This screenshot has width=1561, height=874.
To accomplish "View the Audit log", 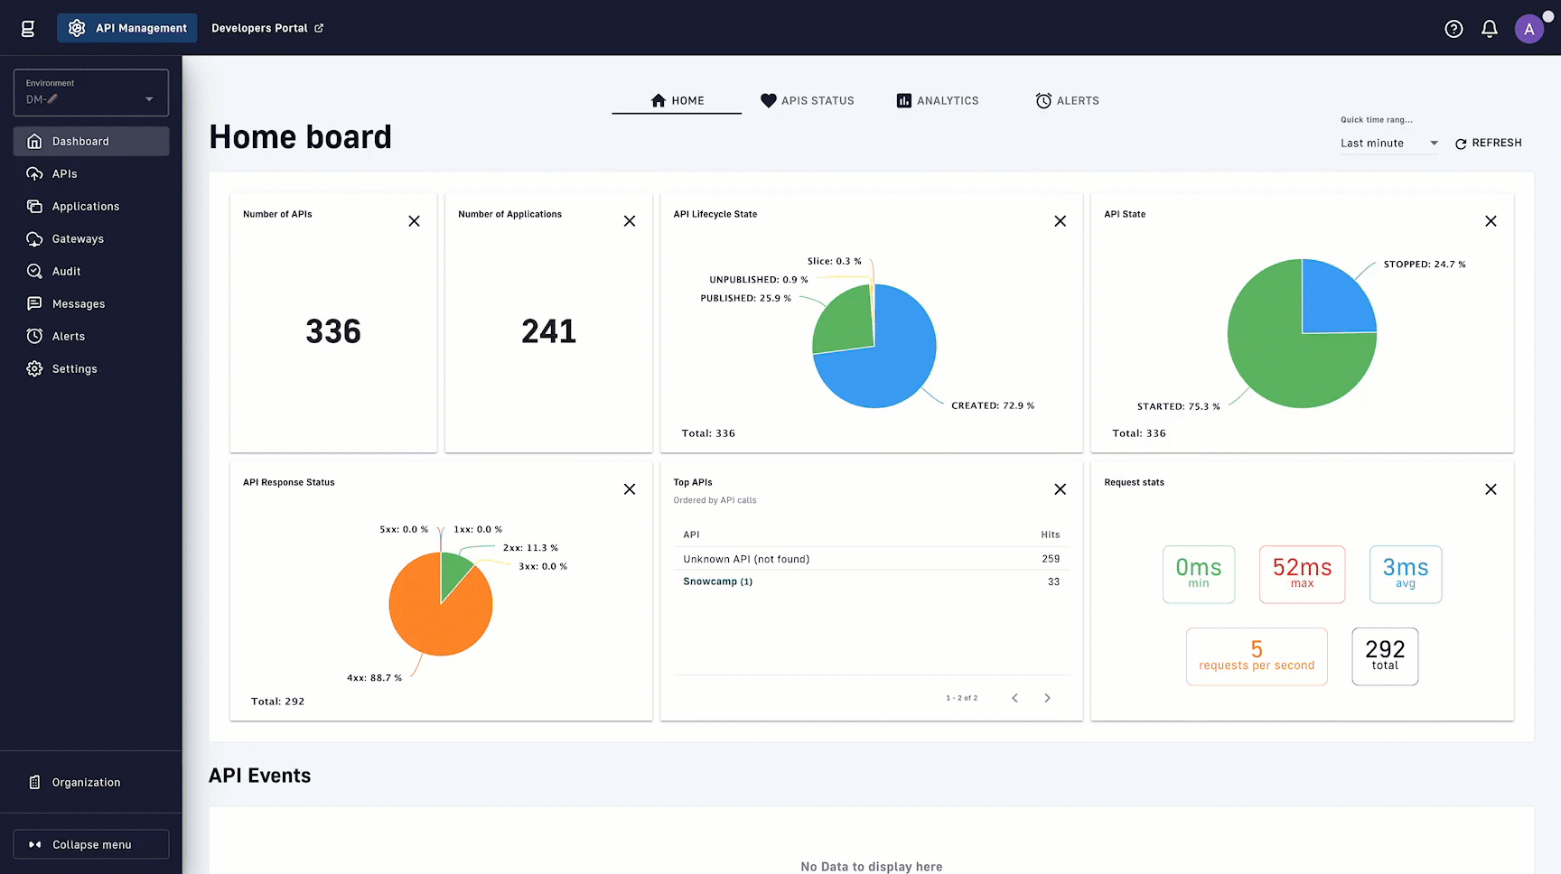I will [x=66, y=271].
